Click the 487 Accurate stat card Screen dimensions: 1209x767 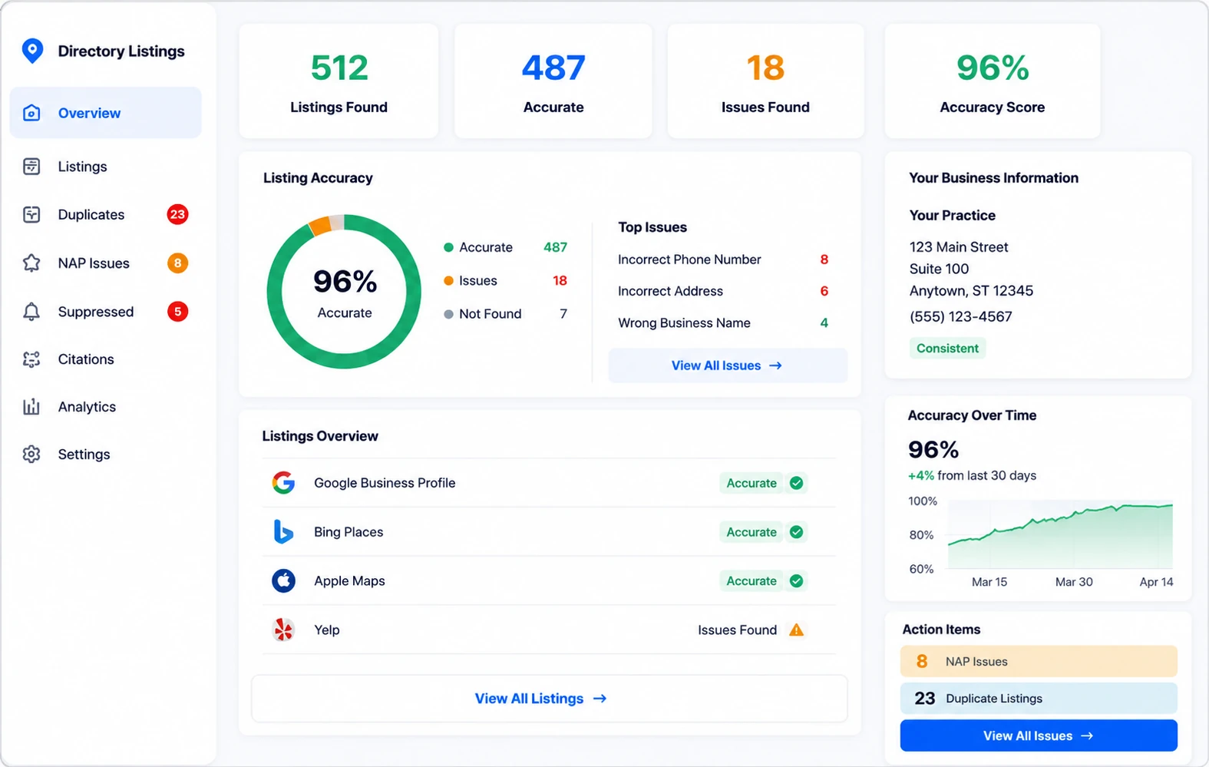[x=553, y=81]
